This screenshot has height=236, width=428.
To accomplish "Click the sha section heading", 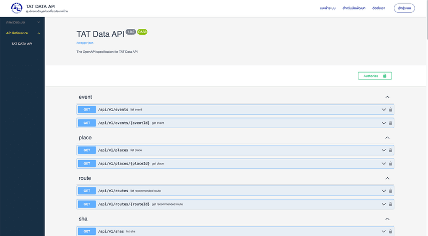I will pos(83,219).
